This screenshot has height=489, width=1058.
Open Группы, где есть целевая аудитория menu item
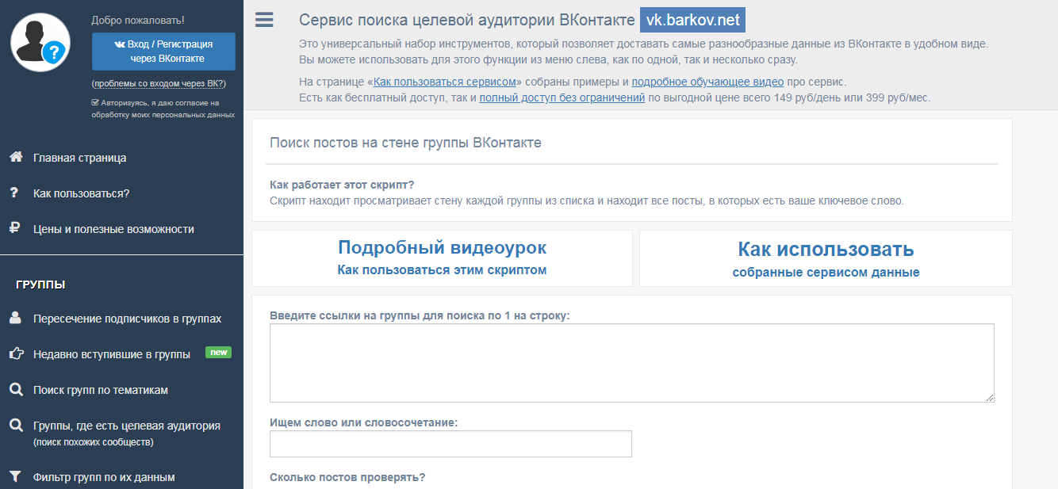(x=127, y=426)
